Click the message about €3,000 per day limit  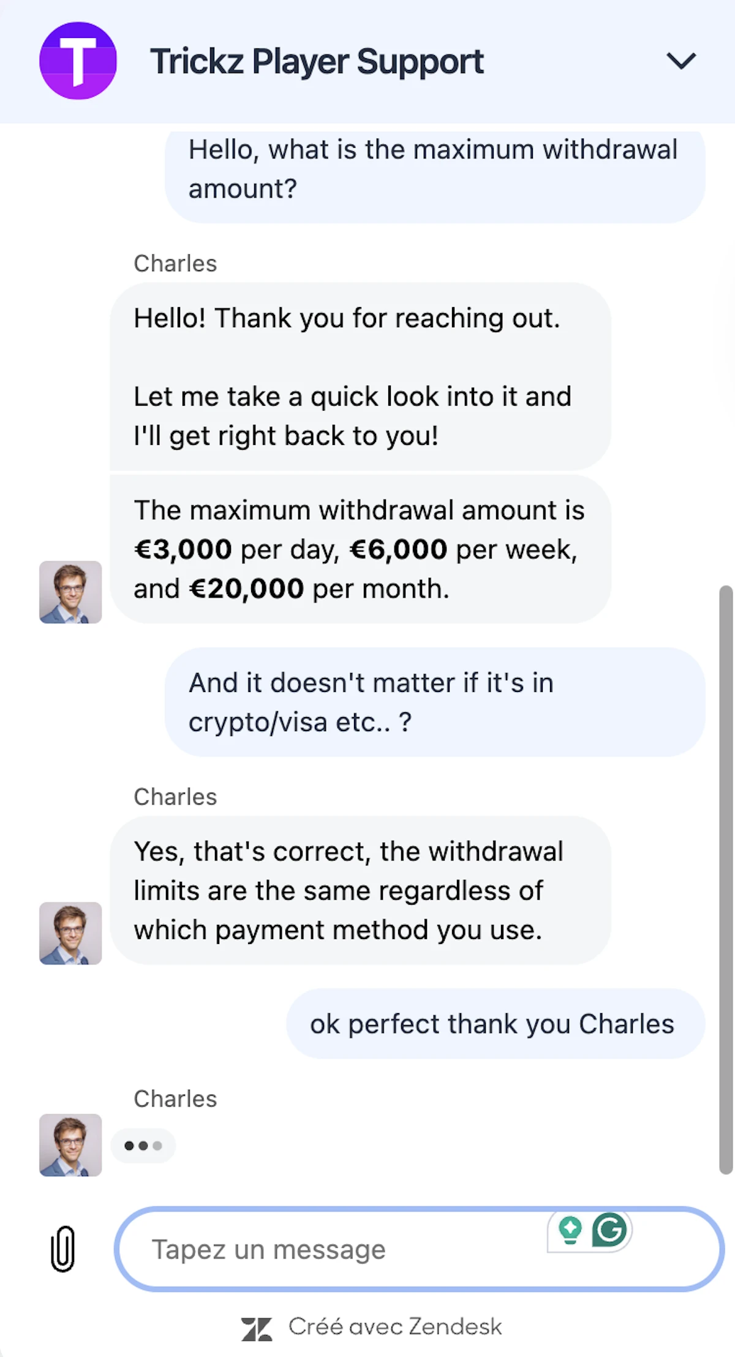click(x=360, y=549)
